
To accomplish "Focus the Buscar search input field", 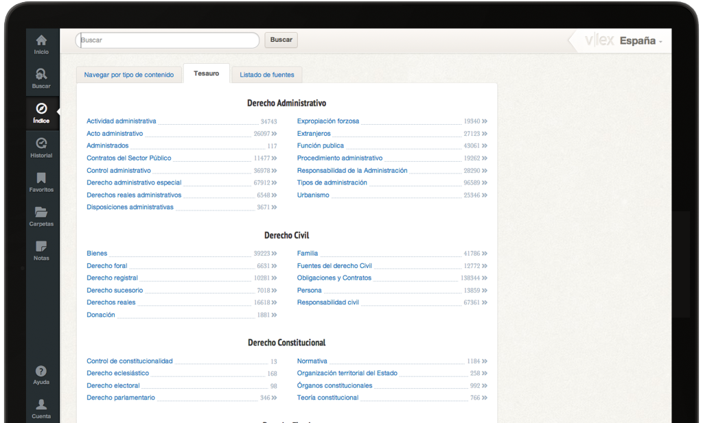I will (168, 40).
